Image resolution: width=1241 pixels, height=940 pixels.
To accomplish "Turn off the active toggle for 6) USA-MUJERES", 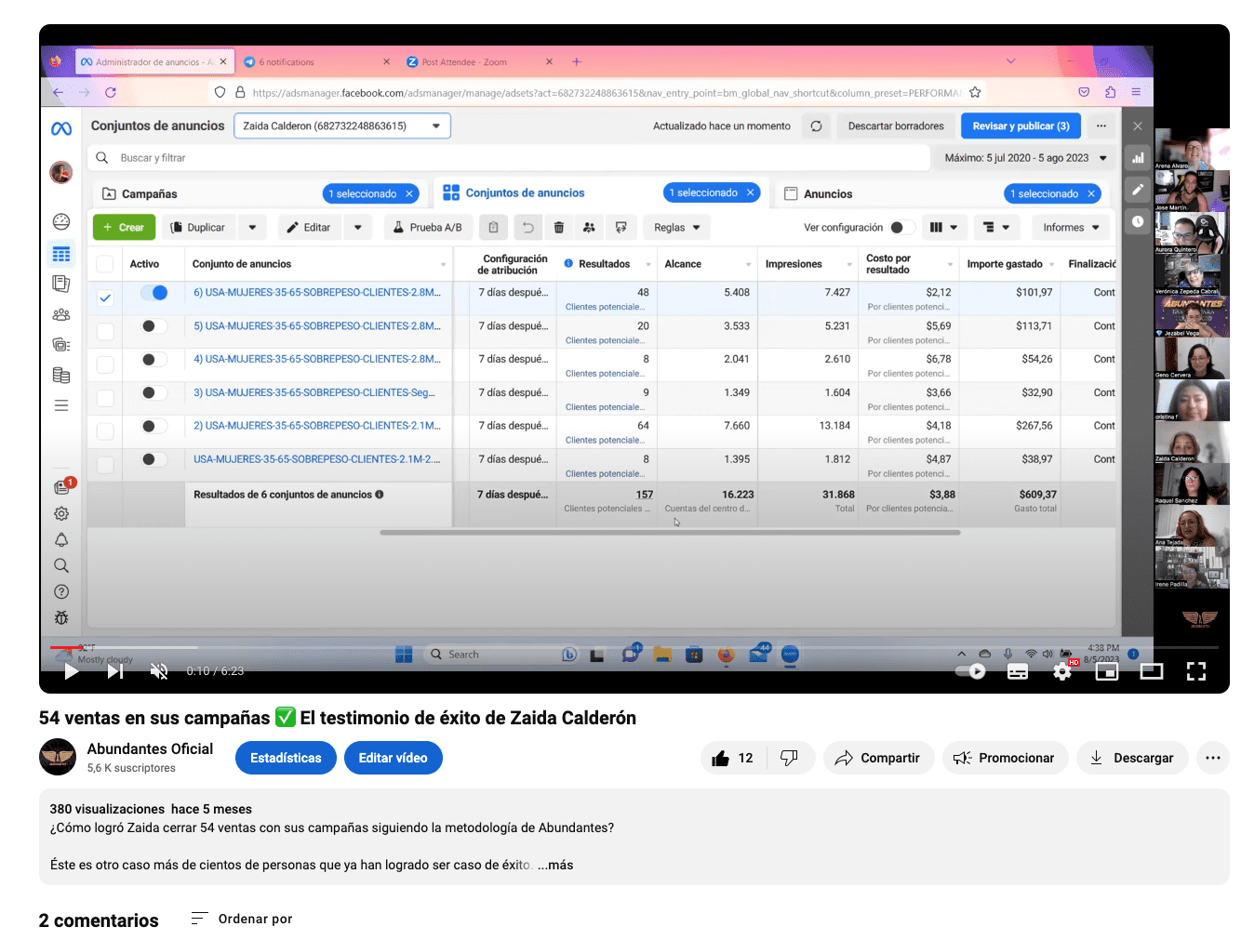I will [154, 293].
